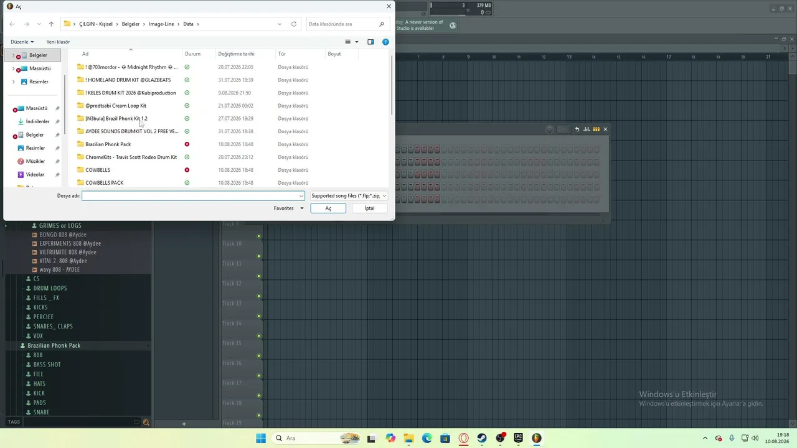Open the Favorites dropdown
The image size is (797, 448).
tap(288, 208)
